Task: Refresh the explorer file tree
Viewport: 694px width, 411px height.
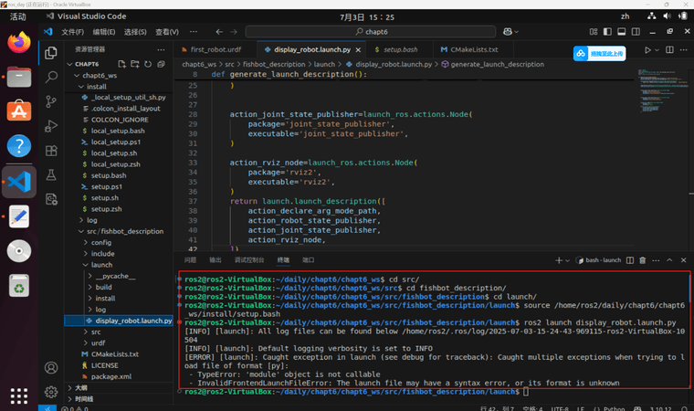Action: pyautogui.click(x=148, y=64)
